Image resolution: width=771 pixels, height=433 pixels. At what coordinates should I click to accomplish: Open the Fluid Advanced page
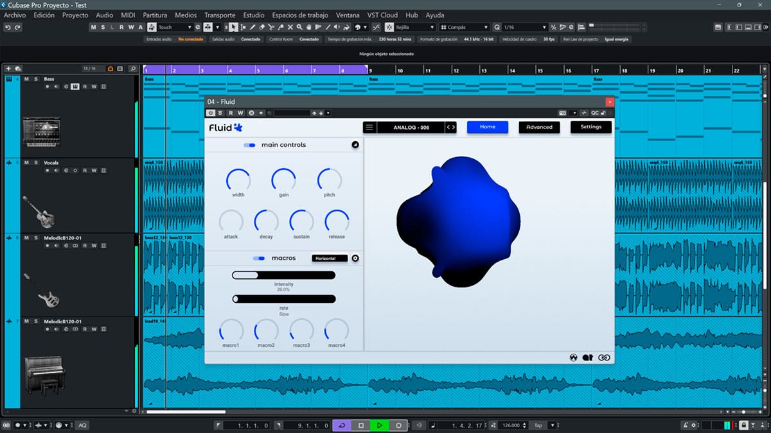(x=539, y=127)
